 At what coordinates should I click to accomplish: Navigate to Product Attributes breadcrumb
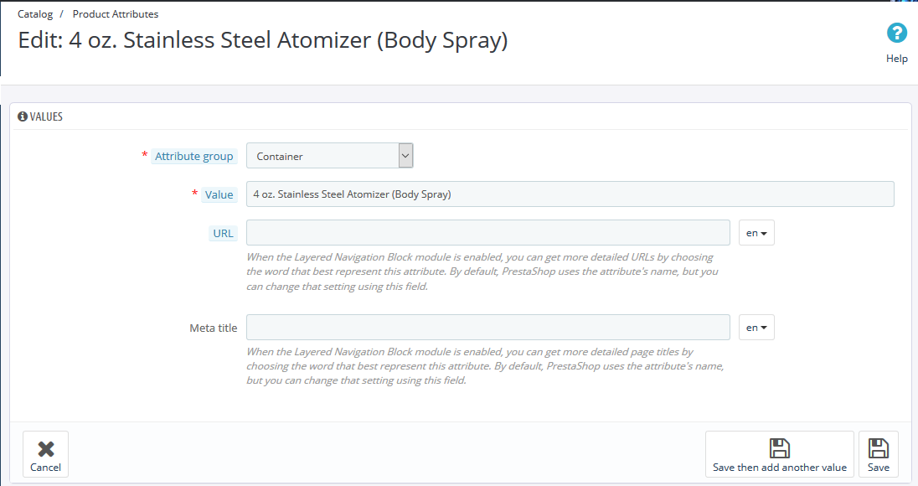pyautogui.click(x=116, y=14)
